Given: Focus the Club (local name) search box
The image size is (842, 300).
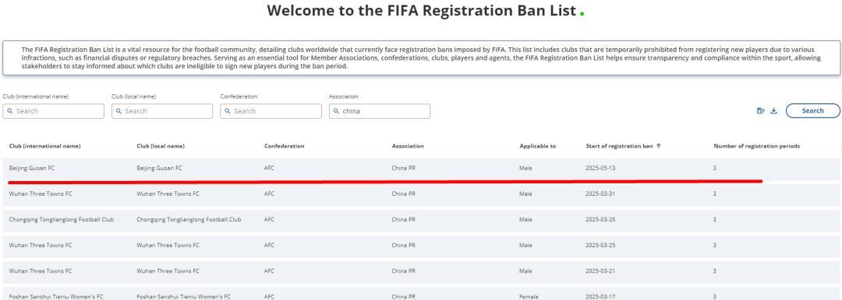Looking at the screenshot, I should coord(162,111).
